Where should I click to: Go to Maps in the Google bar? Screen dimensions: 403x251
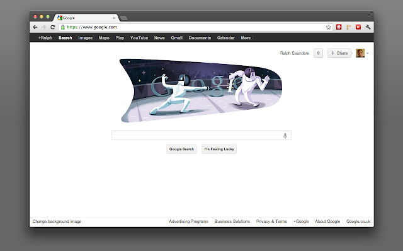[104, 38]
